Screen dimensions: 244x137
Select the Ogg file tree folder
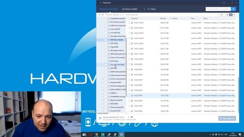[114, 47]
